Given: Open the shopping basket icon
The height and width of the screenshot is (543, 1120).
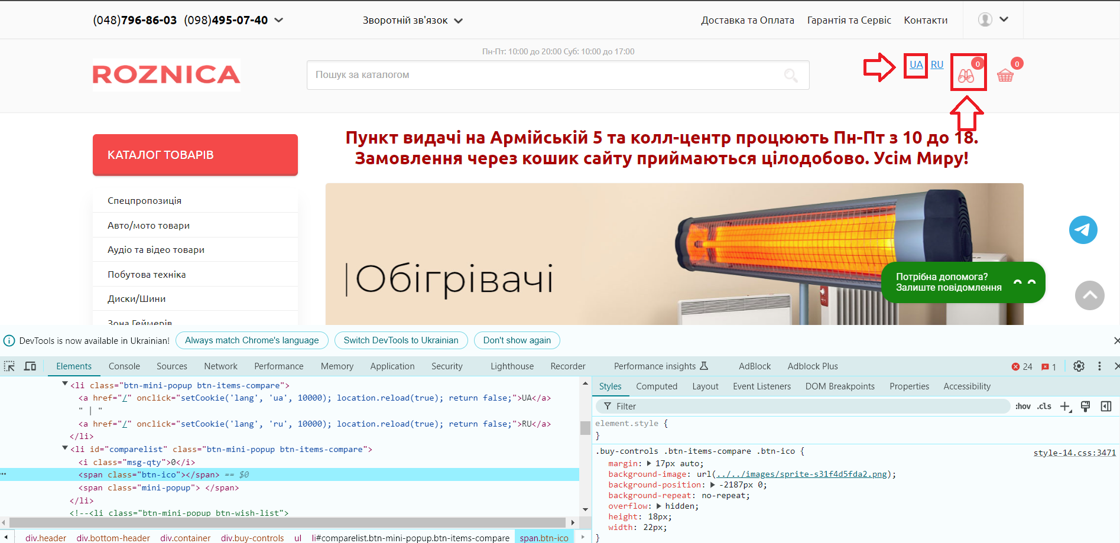Looking at the screenshot, I should [1005, 76].
